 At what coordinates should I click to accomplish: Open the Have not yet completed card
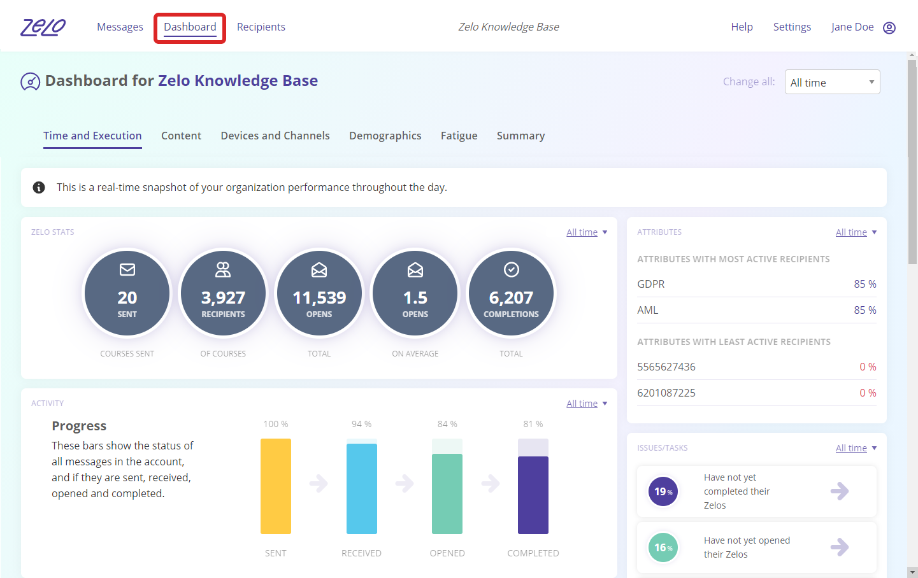click(x=757, y=491)
